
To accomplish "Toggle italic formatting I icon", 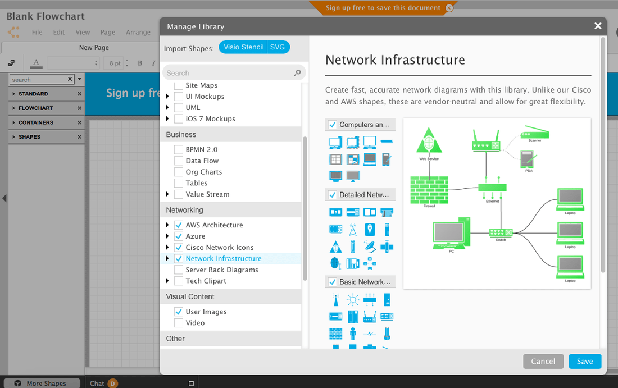I will 153,63.
